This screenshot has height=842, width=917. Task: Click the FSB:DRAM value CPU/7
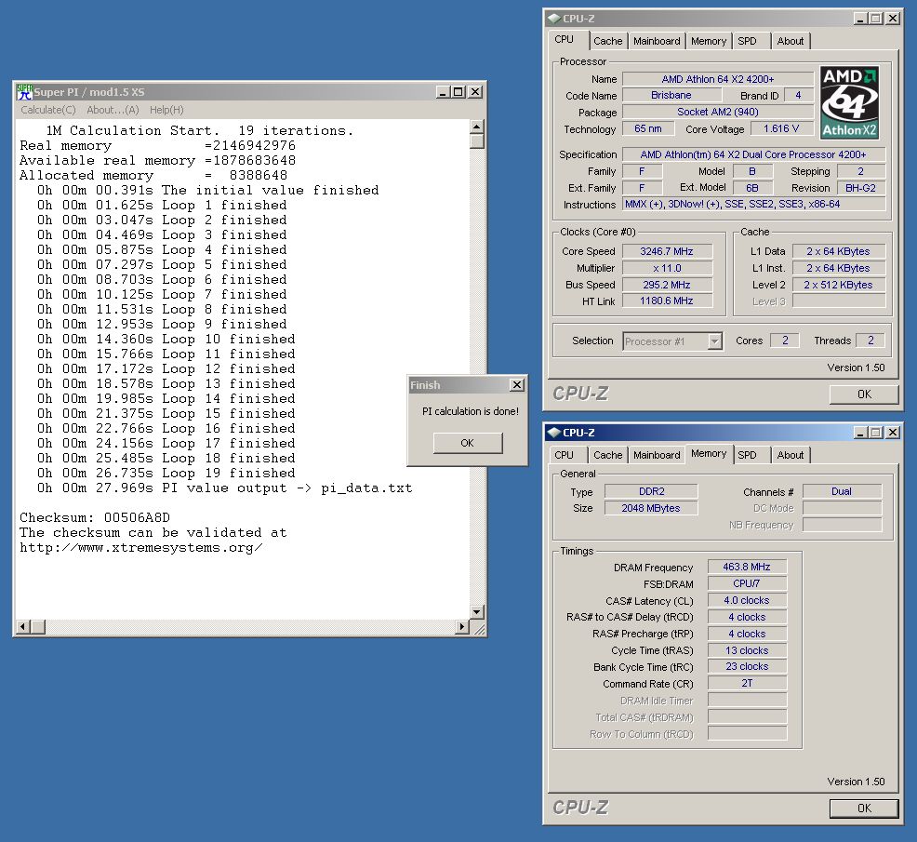(x=747, y=583)
